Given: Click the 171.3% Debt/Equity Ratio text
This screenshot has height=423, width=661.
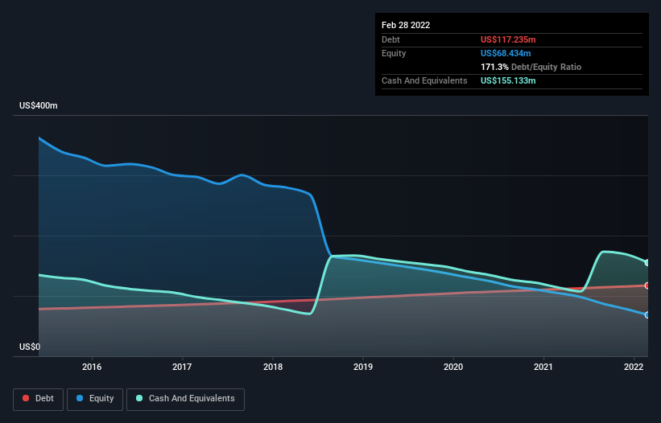Looking at the screenshot, I should coord(531,67).
